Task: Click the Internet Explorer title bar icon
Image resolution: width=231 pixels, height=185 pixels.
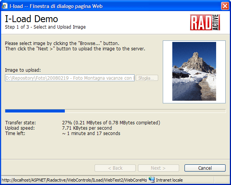Action: 5,6
